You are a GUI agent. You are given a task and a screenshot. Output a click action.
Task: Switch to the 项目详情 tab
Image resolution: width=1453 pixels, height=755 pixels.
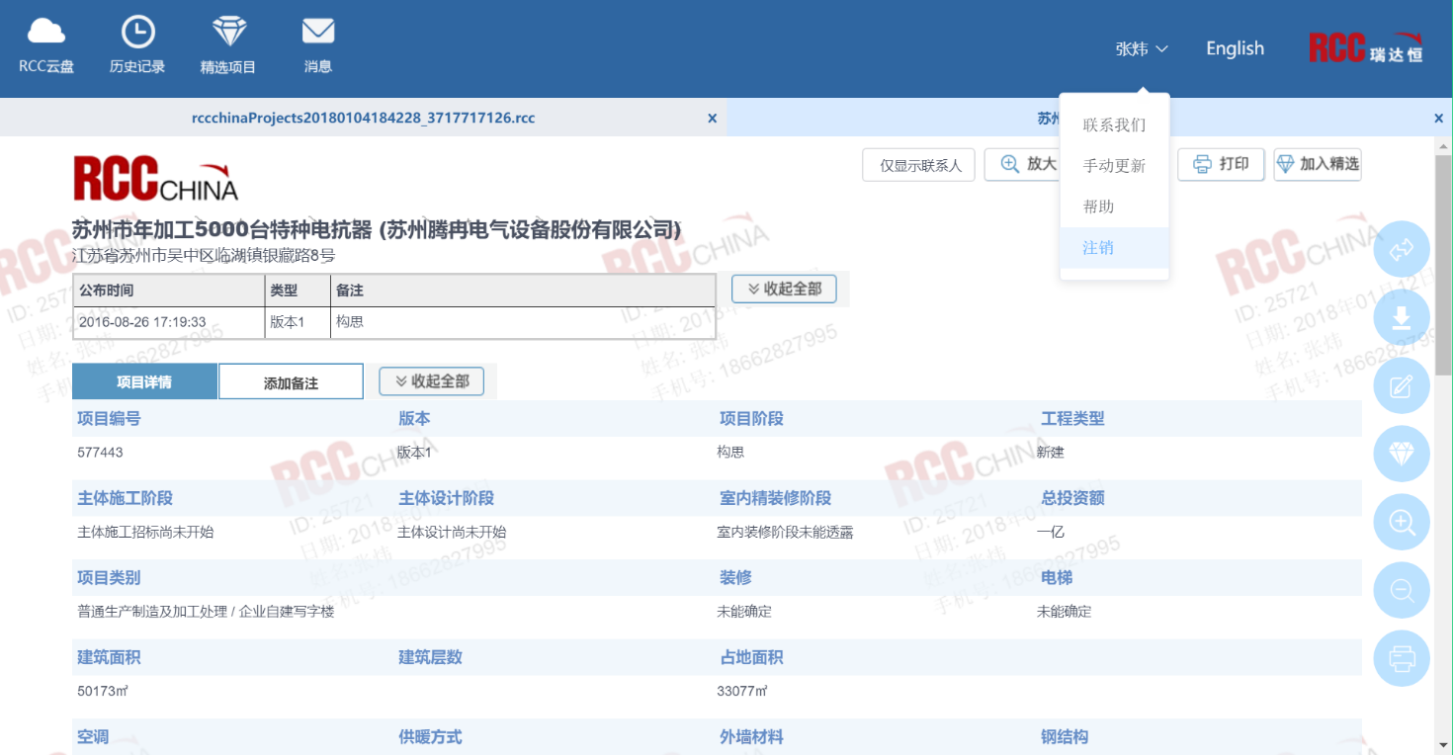[144, 381]
